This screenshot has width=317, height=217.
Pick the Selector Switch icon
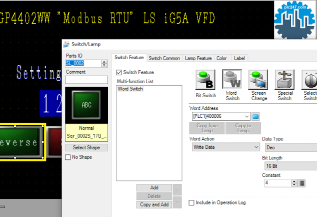(x=309, y=79)
